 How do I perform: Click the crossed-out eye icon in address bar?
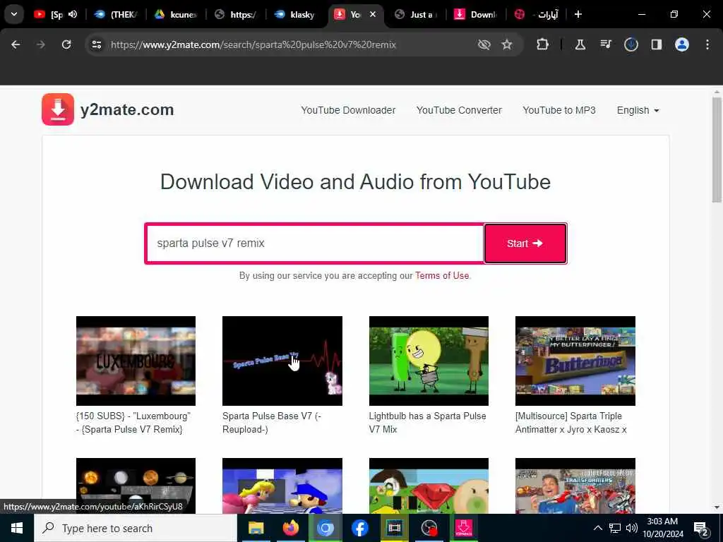coord(484,44)
